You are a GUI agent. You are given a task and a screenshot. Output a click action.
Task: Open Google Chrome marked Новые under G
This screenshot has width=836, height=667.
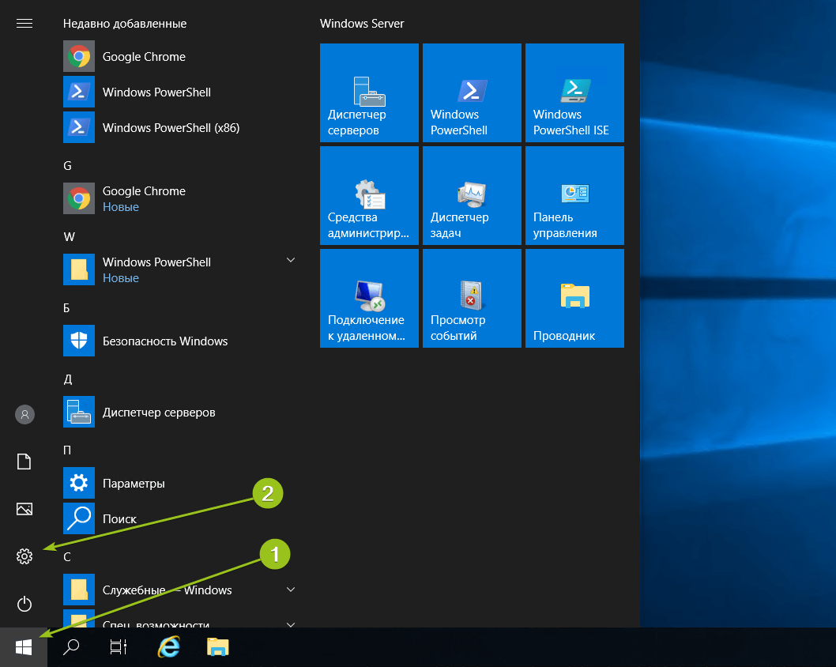[x=181, y=198]
